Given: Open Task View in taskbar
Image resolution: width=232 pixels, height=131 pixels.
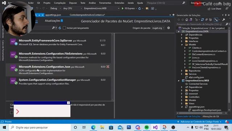Looking at the screenshot, I should tap(84, 127).
